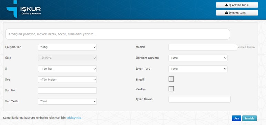Screen dimensions: 266x125
Task: Open the İşveren Girişi login button
Action: (237, 13)
